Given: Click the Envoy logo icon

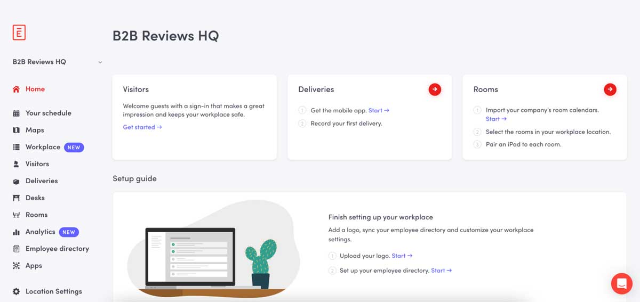Looking at the screenshot, I should (x=19, y=32).
